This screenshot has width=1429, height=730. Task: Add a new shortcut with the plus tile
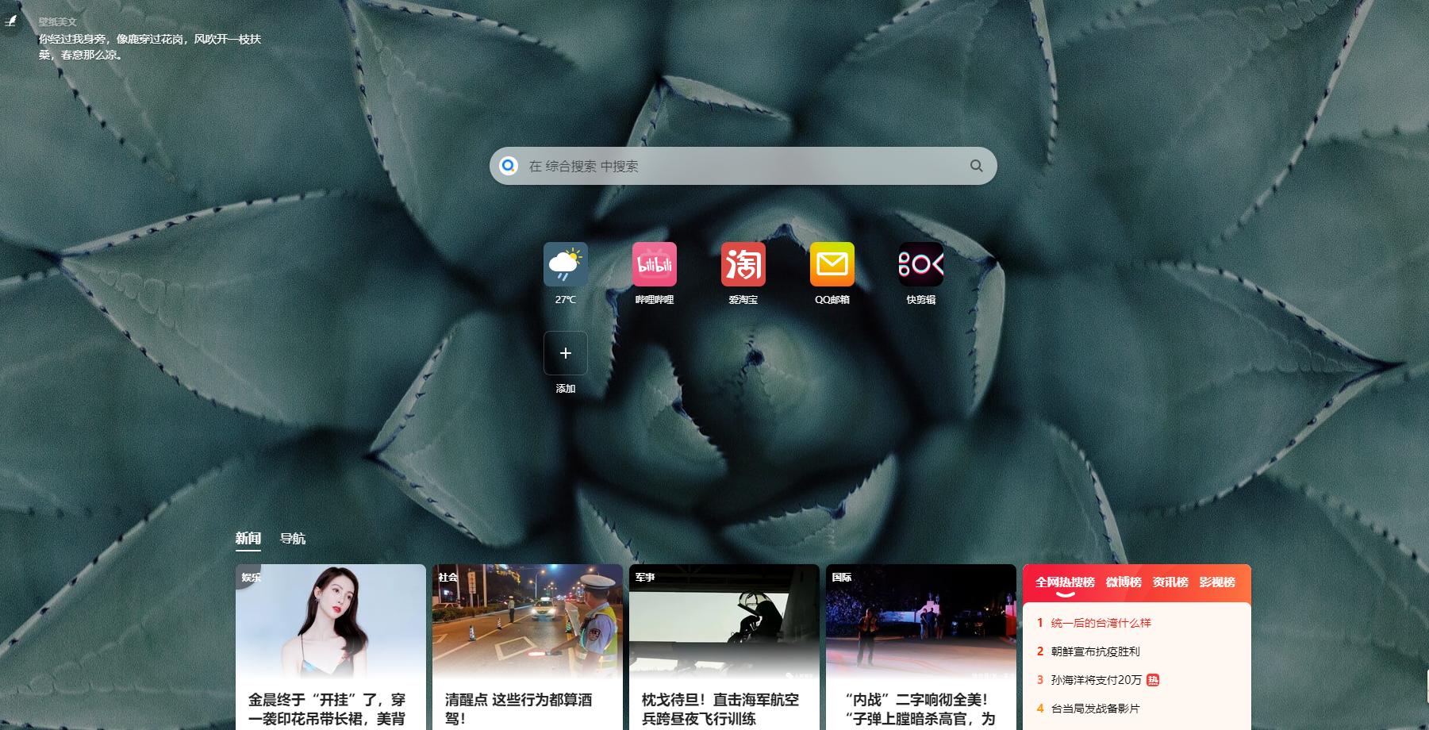click(566, 353)
